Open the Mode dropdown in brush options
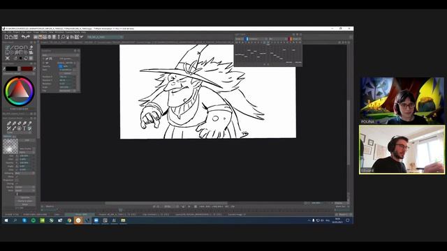This screenshot has width=447, height=251. pos(25,190)
